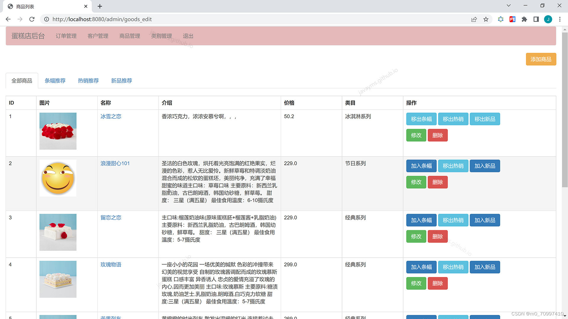The width and height of the screenshot is (568, 319).
Task: Open a new browser tab
Action: point(100,6)
